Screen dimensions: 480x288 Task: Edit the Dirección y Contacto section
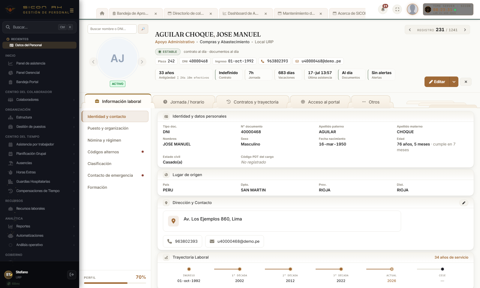464,203
